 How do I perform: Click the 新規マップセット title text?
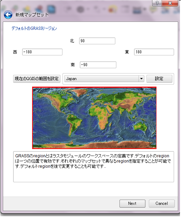(32, 15)
